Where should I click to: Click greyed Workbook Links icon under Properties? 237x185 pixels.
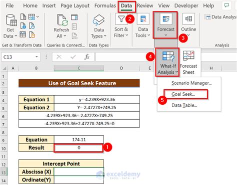click(74, 35)
